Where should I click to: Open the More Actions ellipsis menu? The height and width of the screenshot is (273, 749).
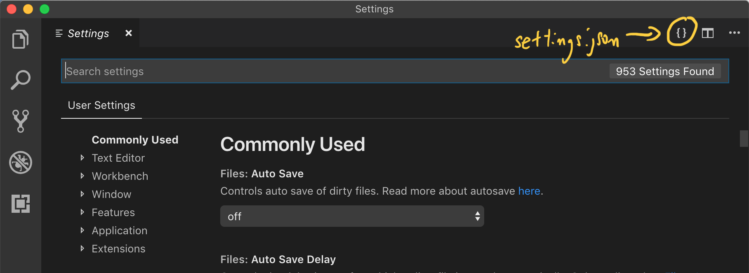[x=735, y=33]
